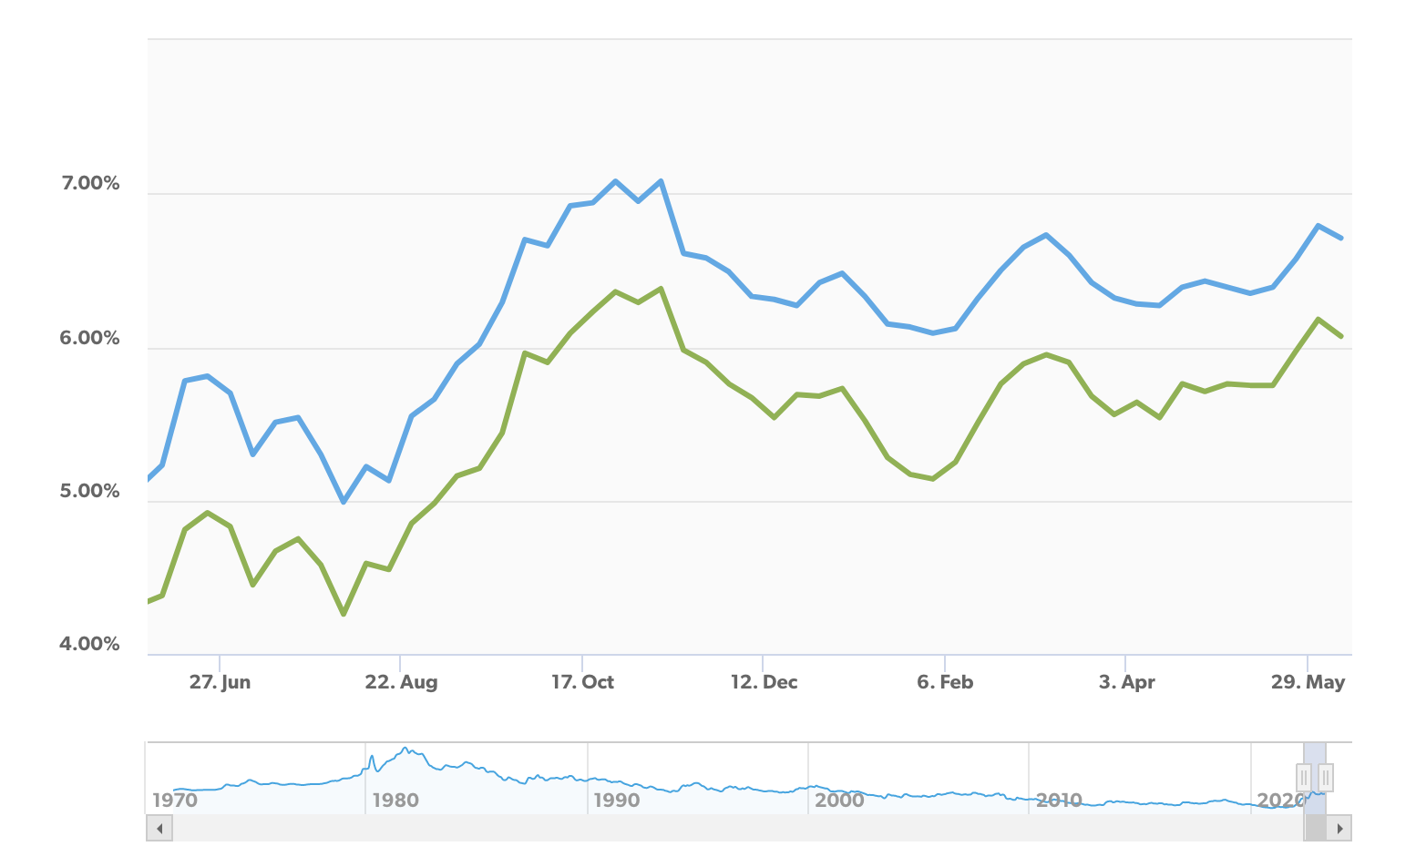The height and width of the screenshot is (867, 1416).
Task: Grab the right range handle in navigator
Action: tap(1326, 778)
